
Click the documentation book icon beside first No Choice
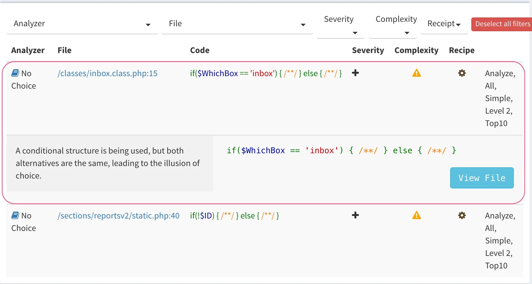pos(15,73)
